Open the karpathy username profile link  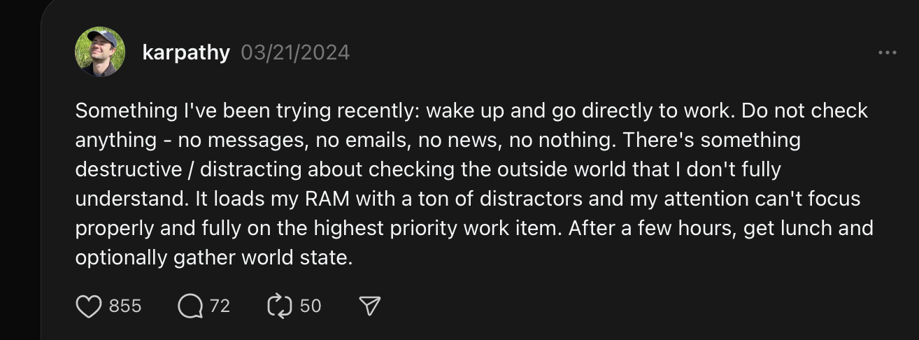coord(185,52)
